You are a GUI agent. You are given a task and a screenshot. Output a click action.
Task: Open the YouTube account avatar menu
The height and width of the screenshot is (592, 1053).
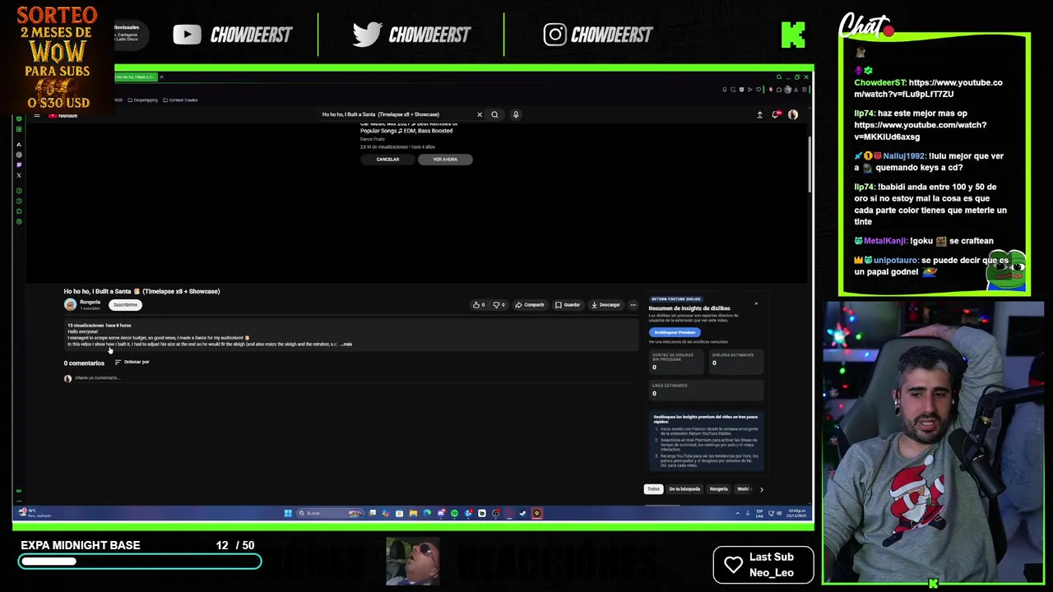point(793,114)
